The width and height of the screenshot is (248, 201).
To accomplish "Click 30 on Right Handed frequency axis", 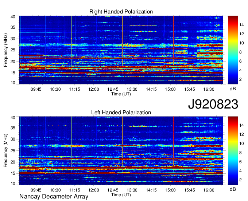I will [x=13, y=39].
